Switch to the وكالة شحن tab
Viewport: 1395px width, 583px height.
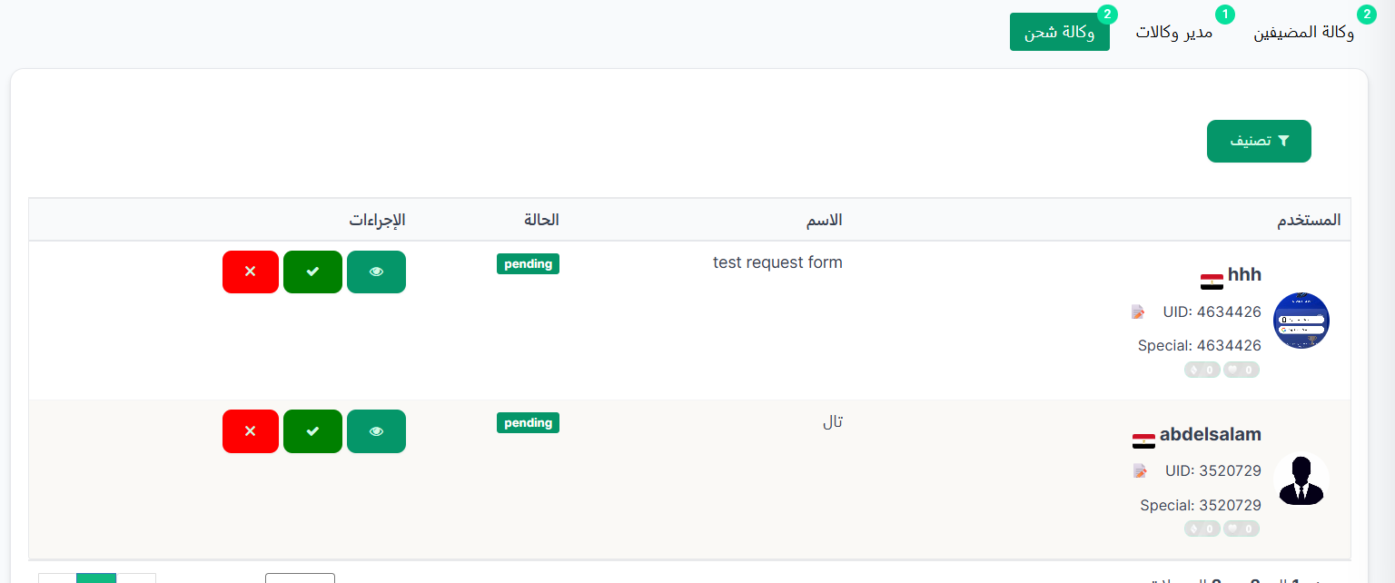(1060, 33)
